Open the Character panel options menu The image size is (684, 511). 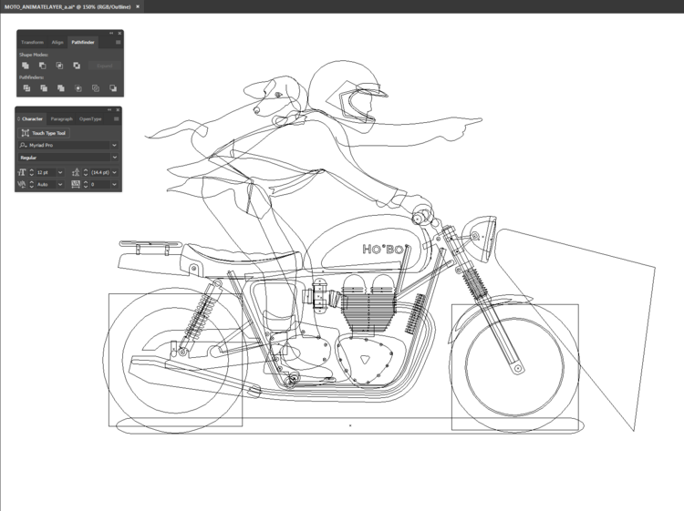[x=117, y=119]
